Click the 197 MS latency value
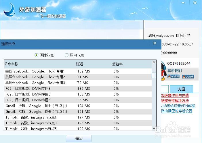Screen dimensions: 202x143 pyautogui.click(x=84, y=117)
